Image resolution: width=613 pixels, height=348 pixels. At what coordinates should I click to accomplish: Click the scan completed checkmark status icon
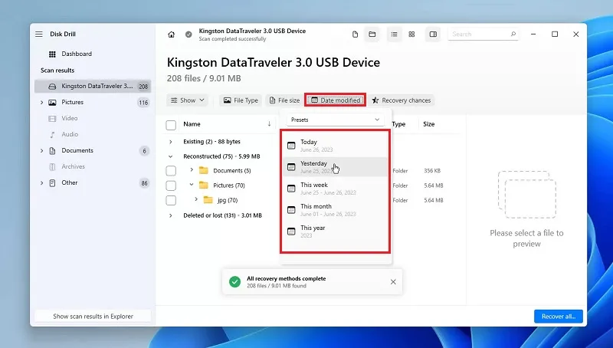[x=188, y=34]
